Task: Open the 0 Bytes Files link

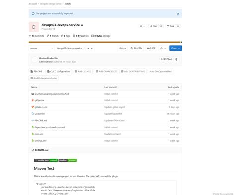Action: [81, 36]
